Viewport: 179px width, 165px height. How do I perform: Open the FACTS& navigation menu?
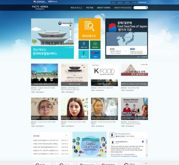tap(90, 8)
